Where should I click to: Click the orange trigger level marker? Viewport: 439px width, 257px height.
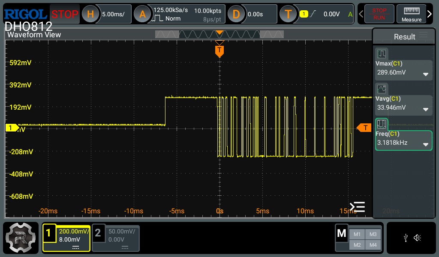pos(364,128)
